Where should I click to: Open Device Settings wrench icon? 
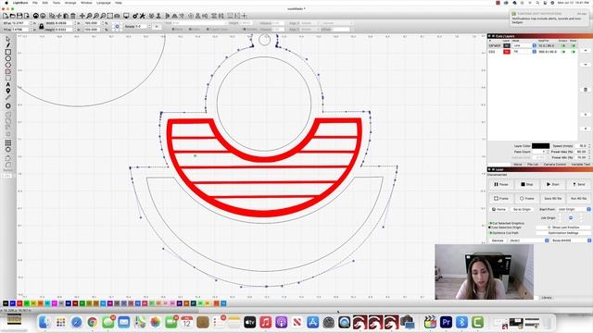142,16
